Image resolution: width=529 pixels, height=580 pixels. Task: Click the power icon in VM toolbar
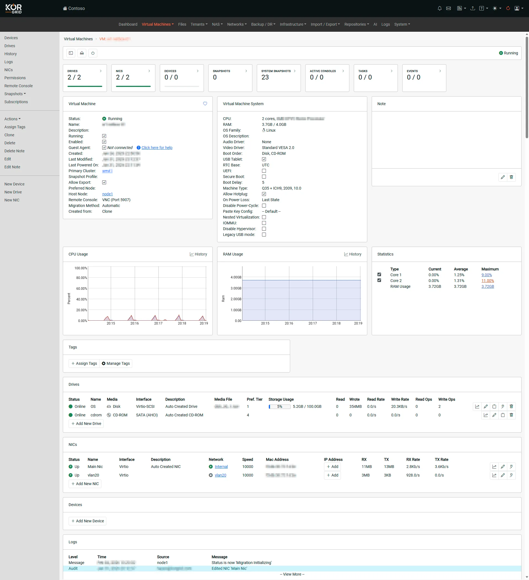93,53
